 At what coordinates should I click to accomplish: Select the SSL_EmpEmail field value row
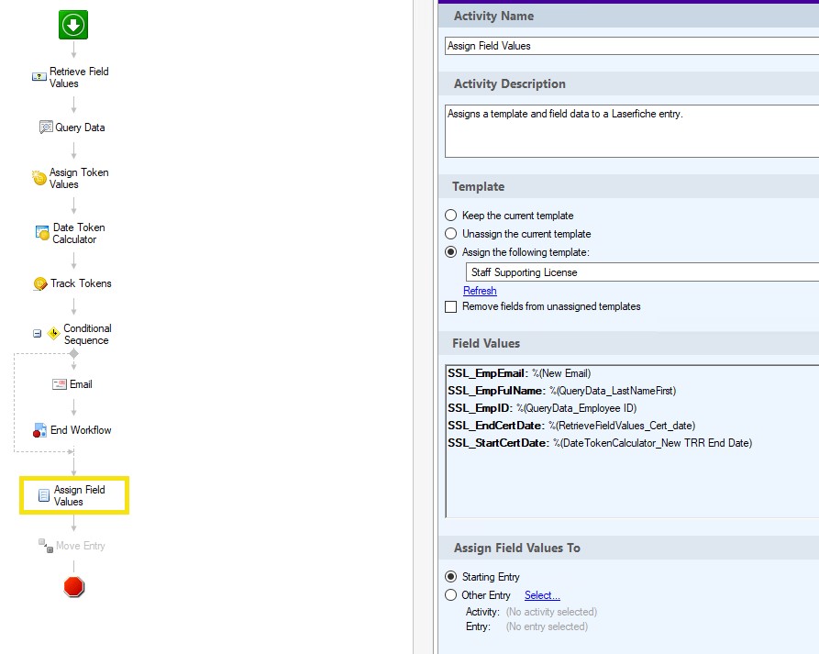click(x=519, y=373)
